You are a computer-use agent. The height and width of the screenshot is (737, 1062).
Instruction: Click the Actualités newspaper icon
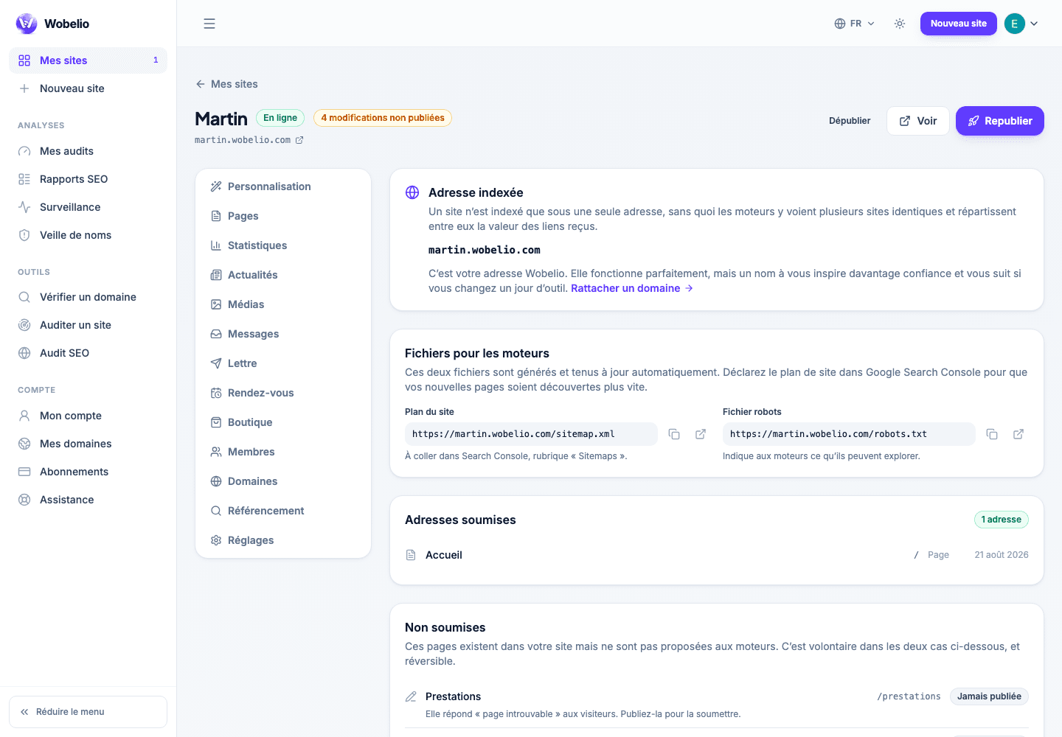pyautogui.click(x=216, y=275)
